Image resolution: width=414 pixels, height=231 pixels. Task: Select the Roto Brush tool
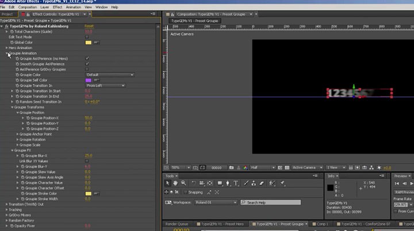click(x=271, y=183)
